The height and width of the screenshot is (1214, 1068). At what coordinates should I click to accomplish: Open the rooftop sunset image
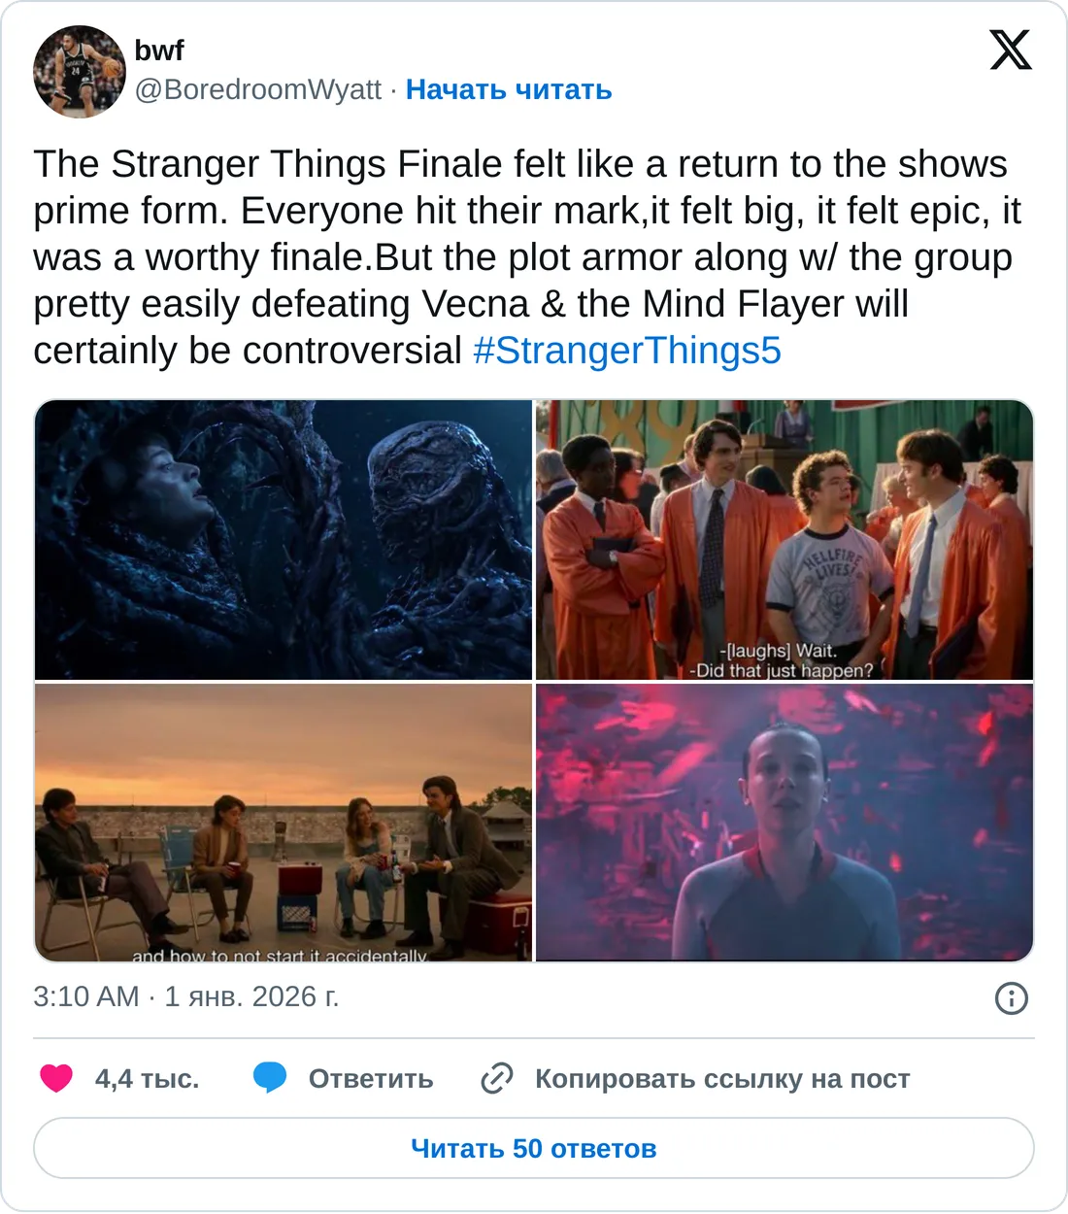(284, 823)
